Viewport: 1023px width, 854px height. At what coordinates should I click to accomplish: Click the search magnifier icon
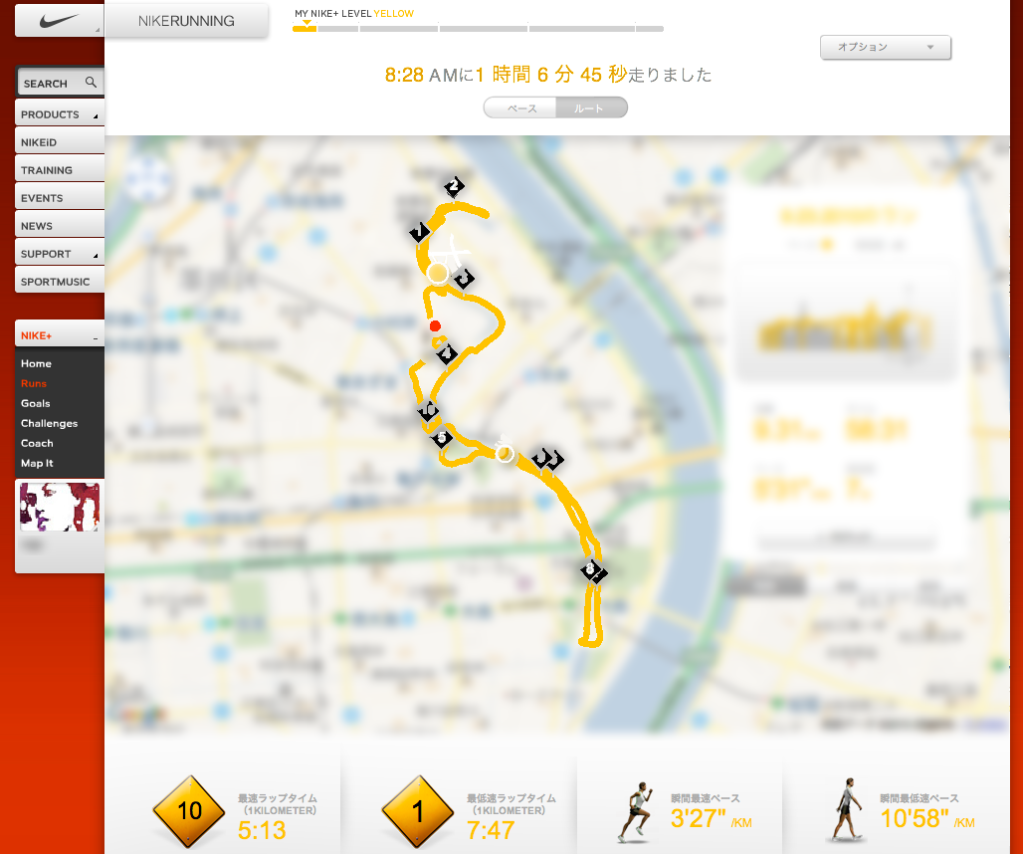tap(91, 83)
